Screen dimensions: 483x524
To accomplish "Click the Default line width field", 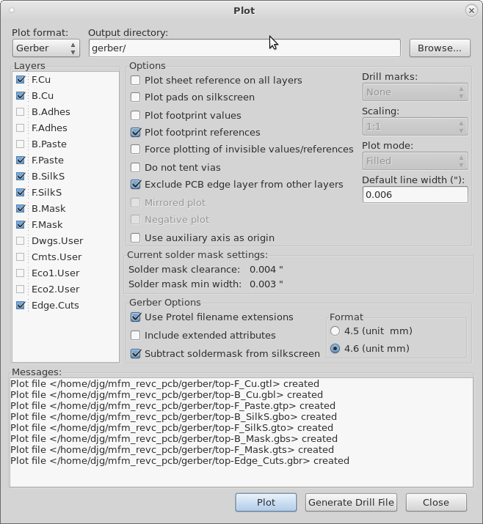I will pyautogui.click(x=415, y=194).
